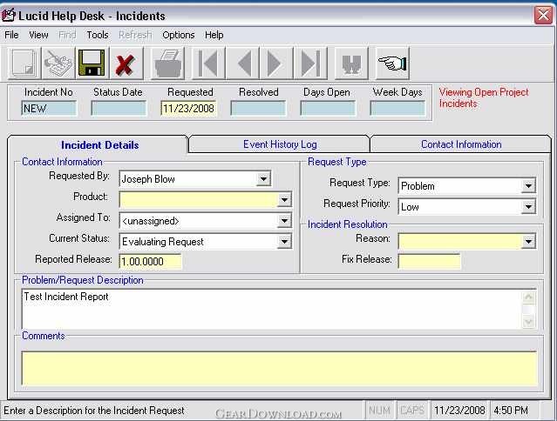Close the Incidents window
This screenshot has width=557, height=421.
point(543,16)
